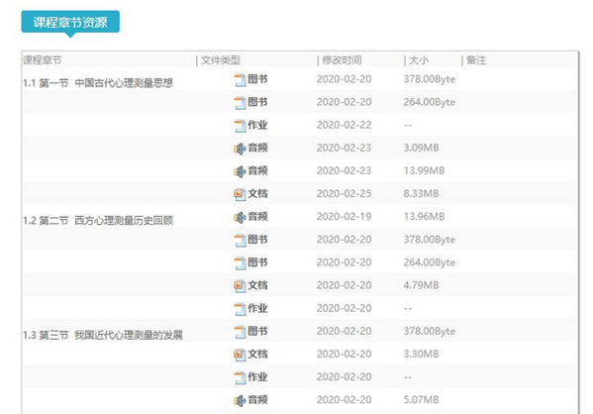Open the 3.09MB audio file icon
593x414 pixels.
point(240,149)
